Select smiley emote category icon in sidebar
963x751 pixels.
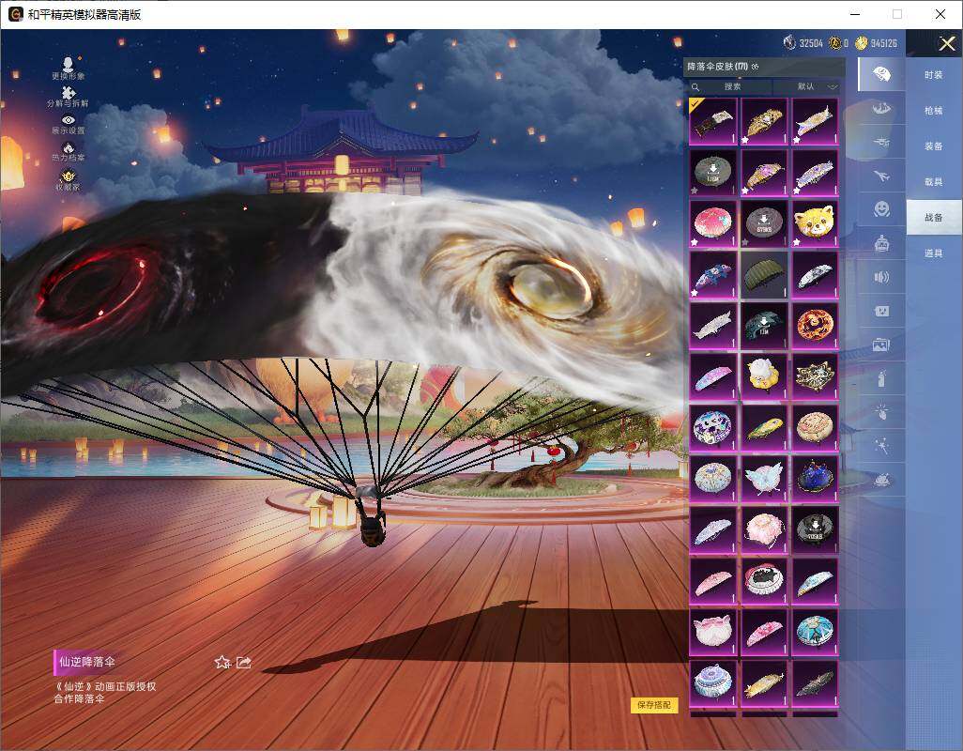882,209
